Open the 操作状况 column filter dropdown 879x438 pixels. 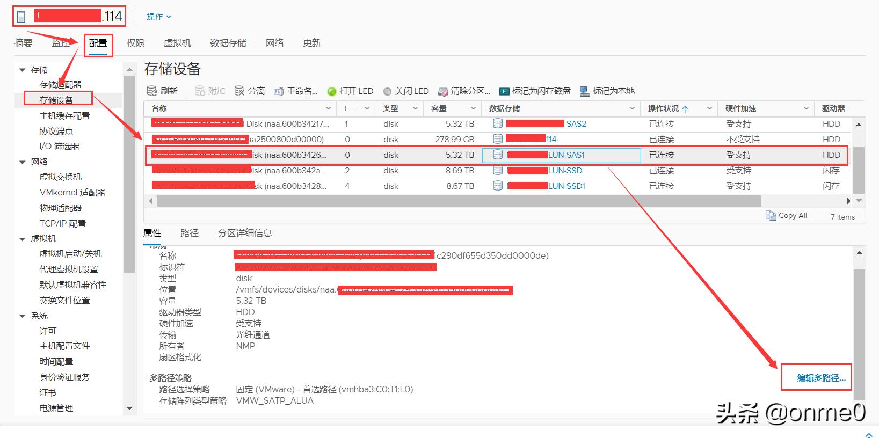(709, 108)
